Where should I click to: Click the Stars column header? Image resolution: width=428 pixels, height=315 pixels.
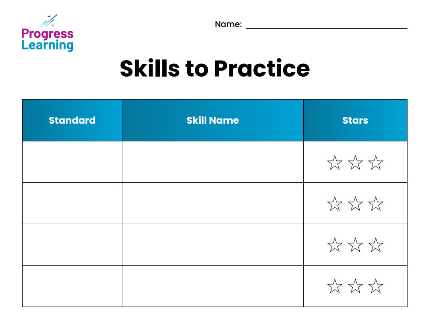coord(355,120)
